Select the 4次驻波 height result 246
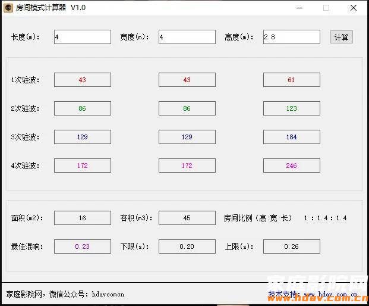Viewport: 369px width, 306px height. [292, 166]
